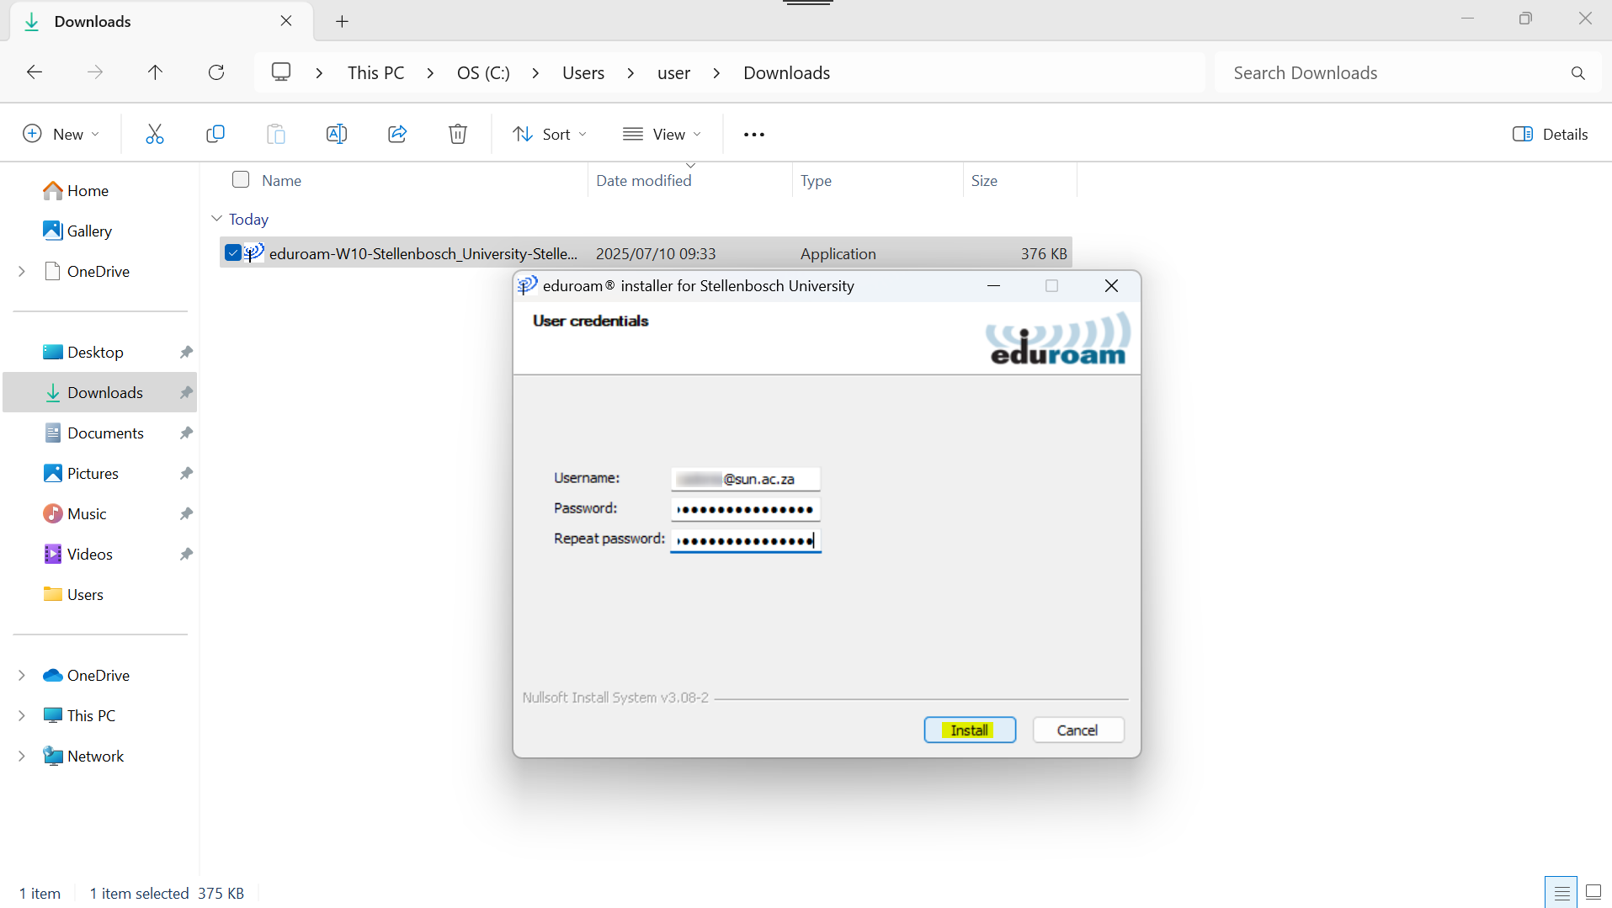Expand the This PC tree node

pyautogui.click(x=22, y=715)
